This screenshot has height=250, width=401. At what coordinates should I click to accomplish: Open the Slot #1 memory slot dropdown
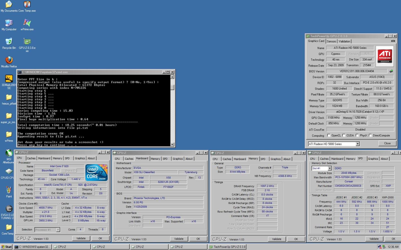click(330, 168)
